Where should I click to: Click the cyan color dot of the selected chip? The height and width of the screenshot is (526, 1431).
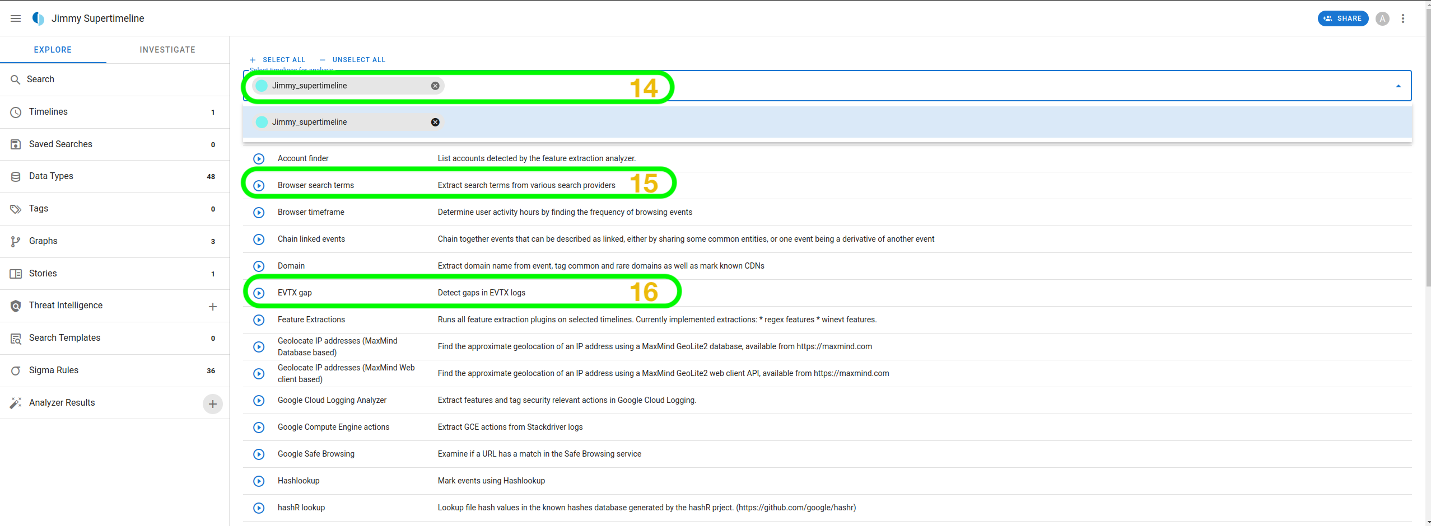point(262,86)
